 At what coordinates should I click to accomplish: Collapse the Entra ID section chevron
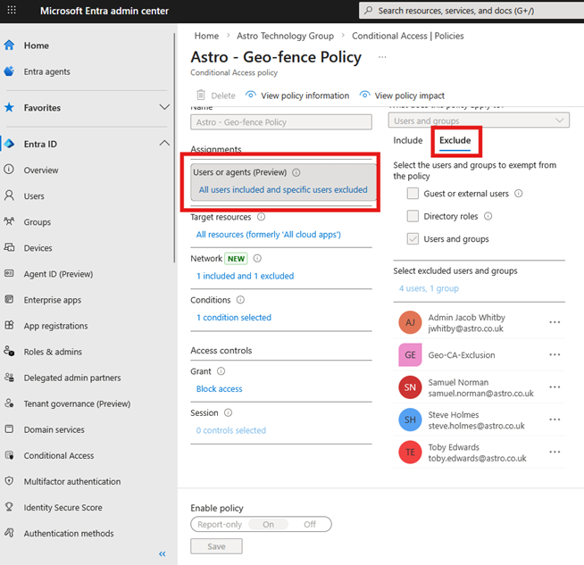[164, 144]
